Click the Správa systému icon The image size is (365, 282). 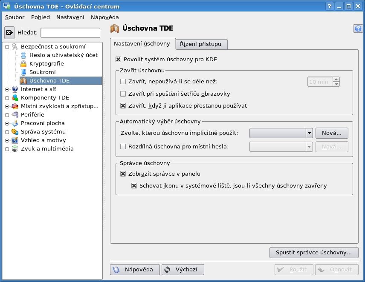click(x=15, y=132)
